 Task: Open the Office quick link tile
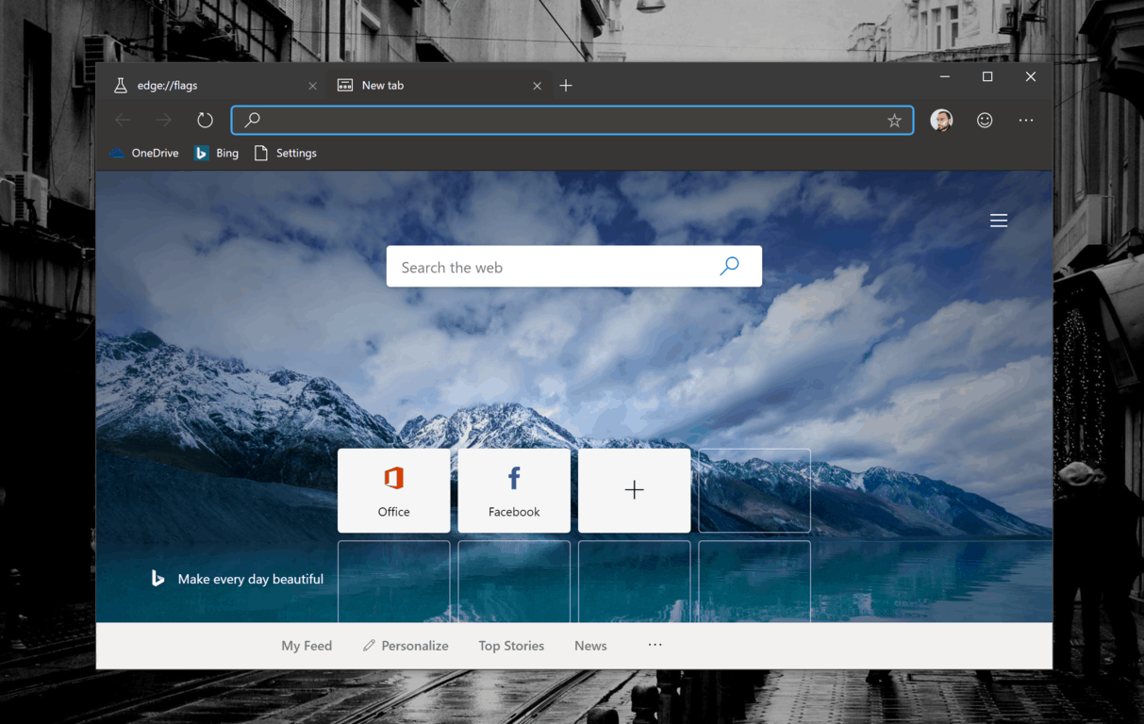(394, 490)
